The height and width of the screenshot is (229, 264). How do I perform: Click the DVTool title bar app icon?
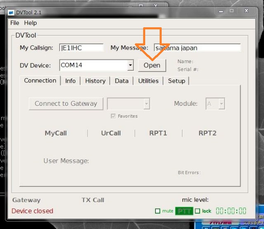click(13, 11)
